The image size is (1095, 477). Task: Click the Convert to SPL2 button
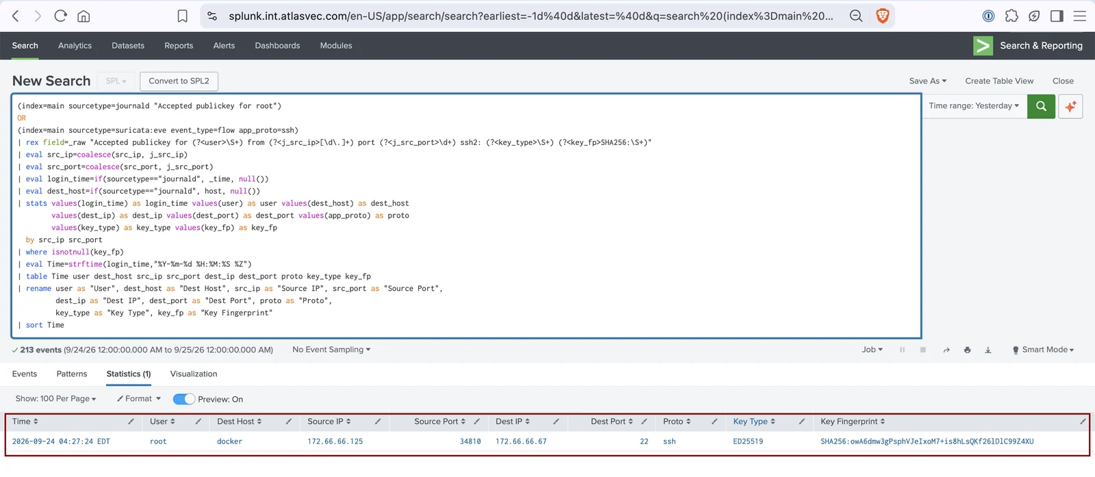(x=179, y=81)
